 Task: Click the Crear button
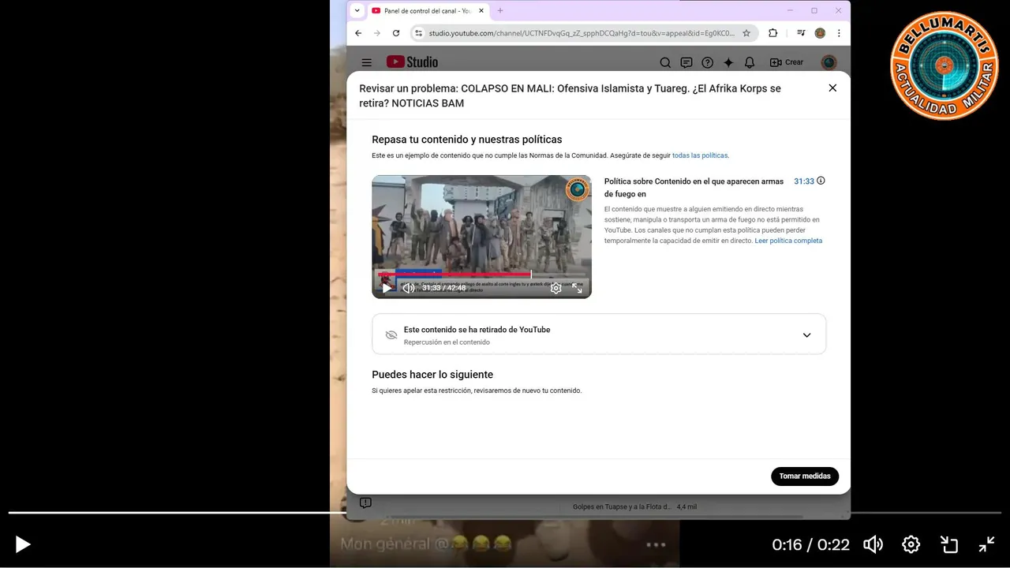[787, 62]
